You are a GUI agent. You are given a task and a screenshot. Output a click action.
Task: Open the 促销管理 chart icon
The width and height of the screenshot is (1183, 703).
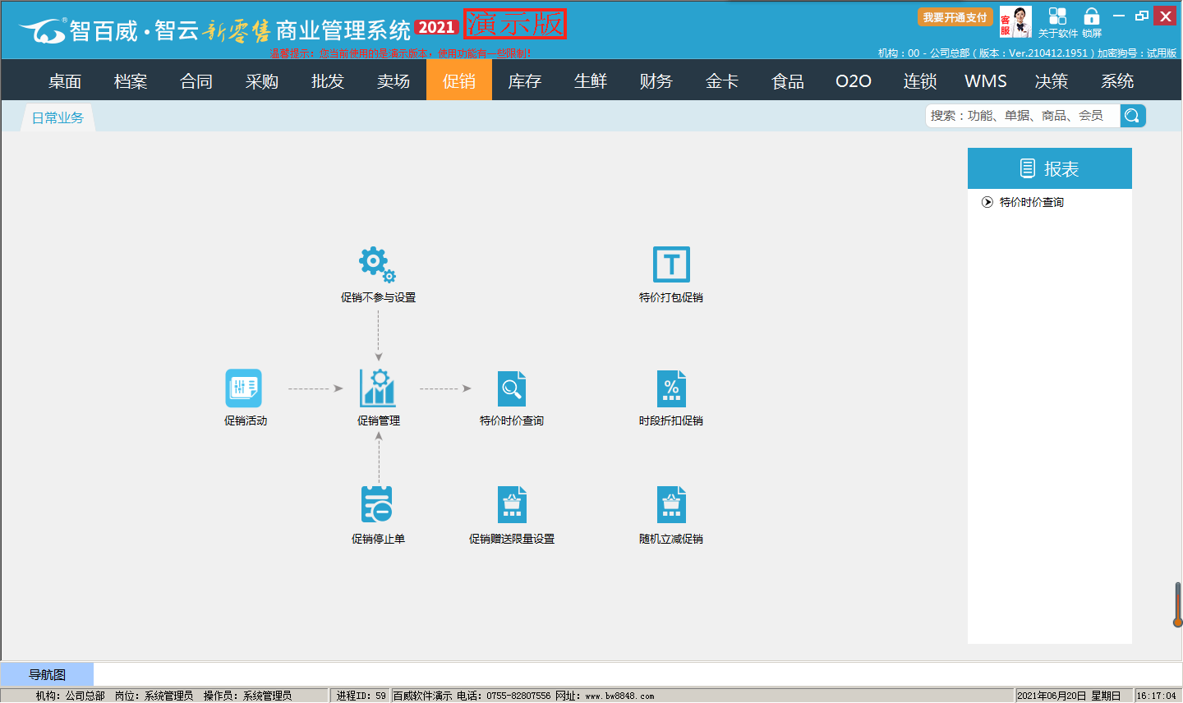[378, 388]
